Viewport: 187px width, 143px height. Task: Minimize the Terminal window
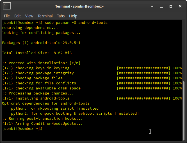click(x=161, y=6)
